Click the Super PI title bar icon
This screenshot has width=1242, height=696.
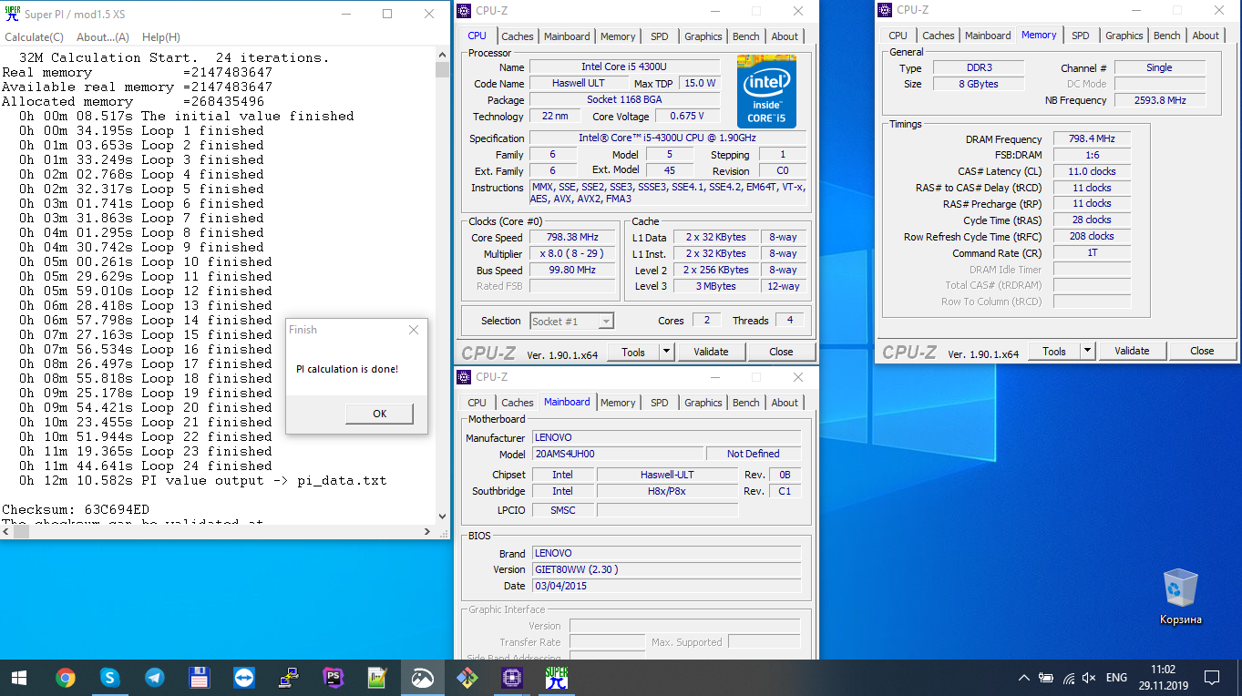(12, 14)
